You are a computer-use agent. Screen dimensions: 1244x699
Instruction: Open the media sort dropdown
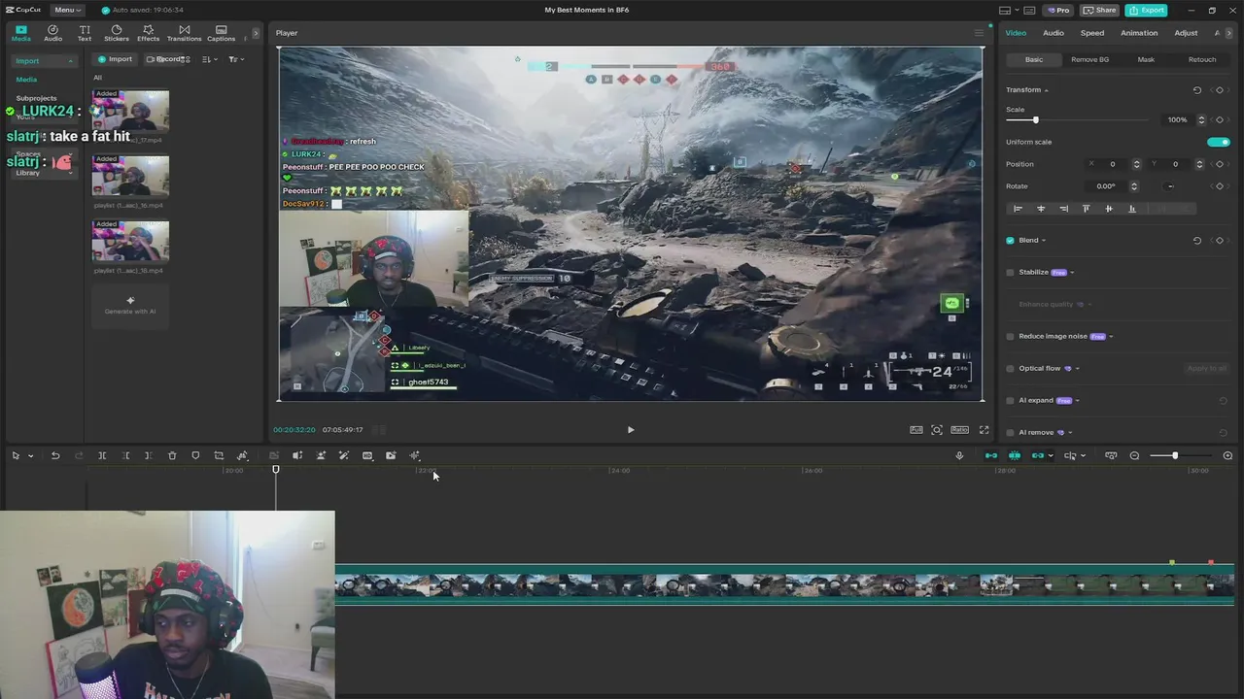[x=209, y=59]
